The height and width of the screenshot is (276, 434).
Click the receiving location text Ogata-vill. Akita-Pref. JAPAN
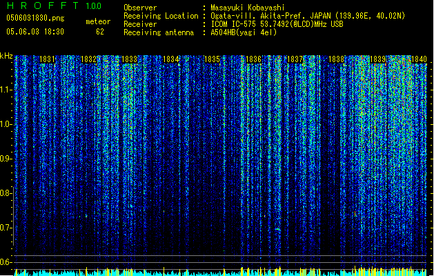coord(270,16)
